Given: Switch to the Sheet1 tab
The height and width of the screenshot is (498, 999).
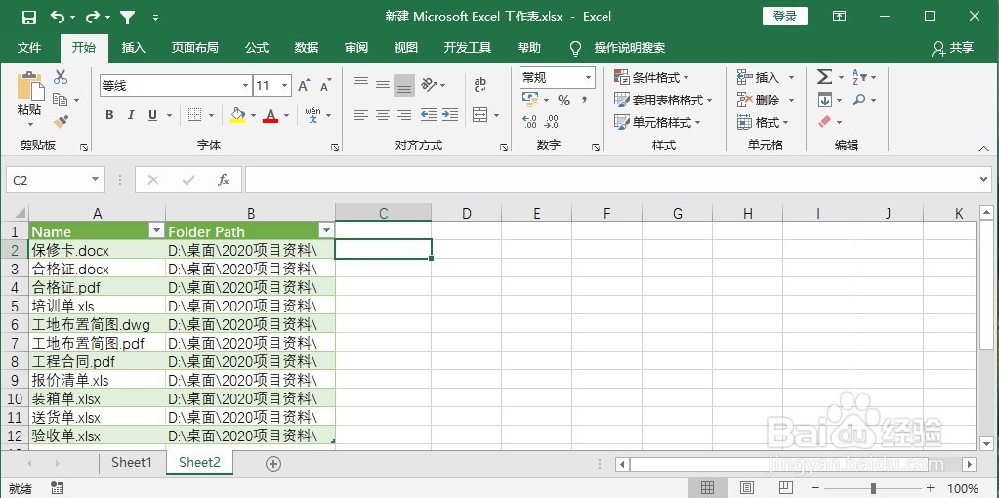Looking at the screenshot, I should (132, 462).
